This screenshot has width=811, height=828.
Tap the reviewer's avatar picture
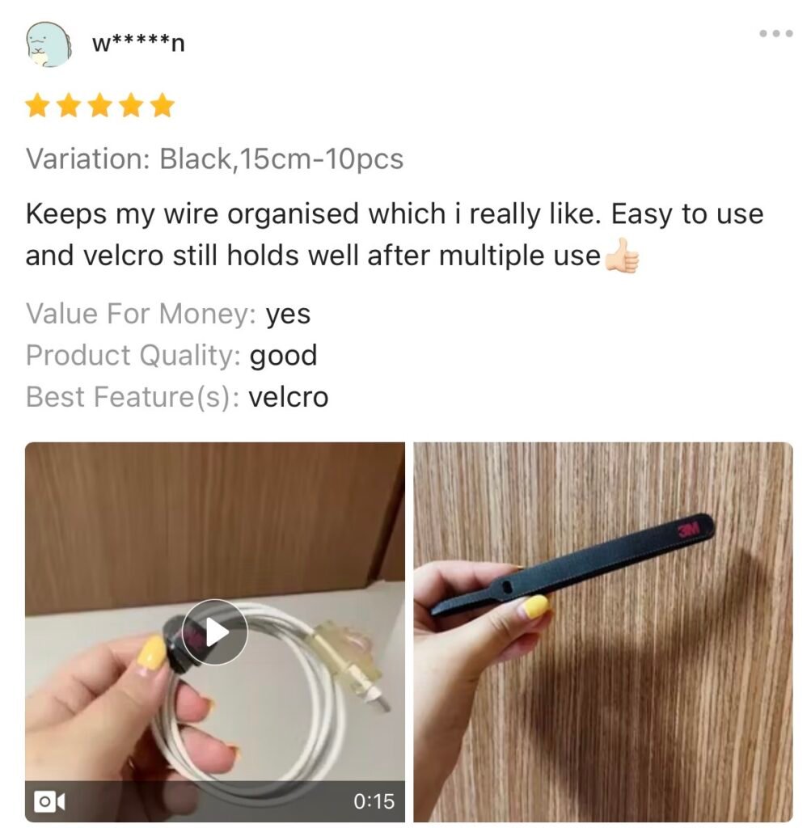tap(49, 44)
